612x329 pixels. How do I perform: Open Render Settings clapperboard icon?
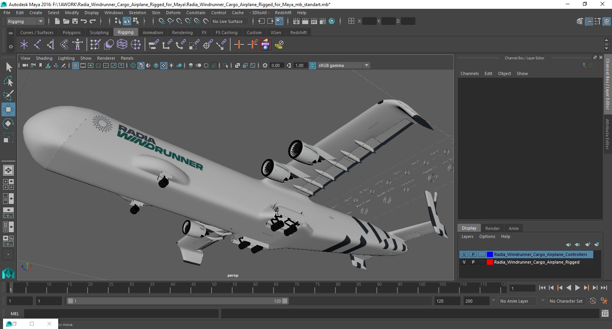323,21
